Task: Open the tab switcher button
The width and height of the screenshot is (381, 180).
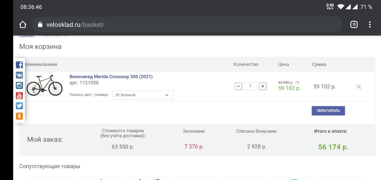Action: [x=354, y=25]
